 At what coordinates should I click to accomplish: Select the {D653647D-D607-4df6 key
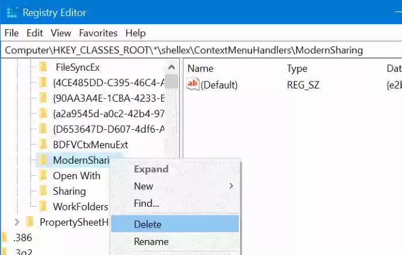[109, 129]
